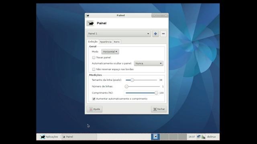Open the Modo Horizontal dropdown
The image size is (257, 144).
click(110, 52)
